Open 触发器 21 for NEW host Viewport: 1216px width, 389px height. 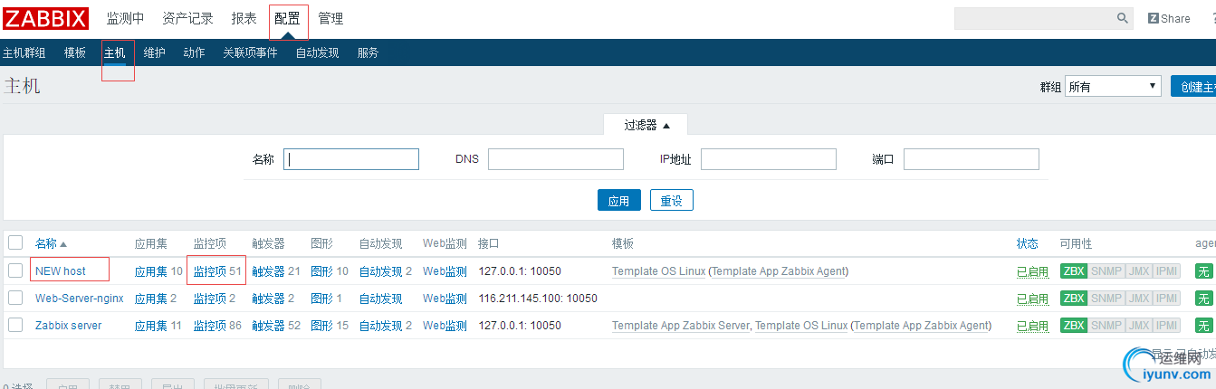pyautogui.click(x=268, y=270)
